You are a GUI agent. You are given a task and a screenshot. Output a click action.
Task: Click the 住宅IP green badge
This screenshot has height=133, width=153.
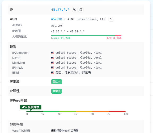(x=57, y=91)
